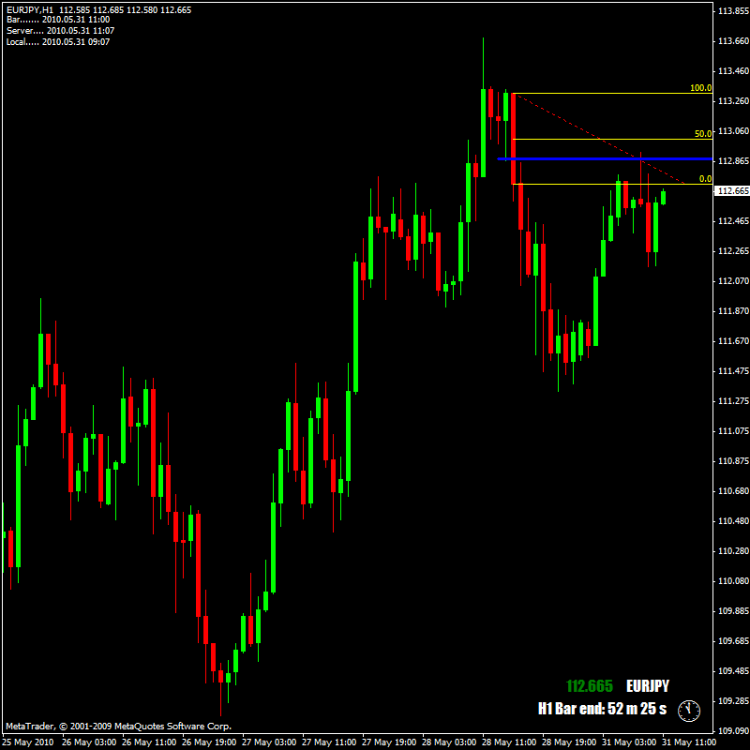
Task: Click the Fibonacci 50.0 level label
Action: [x=703, y=134]
